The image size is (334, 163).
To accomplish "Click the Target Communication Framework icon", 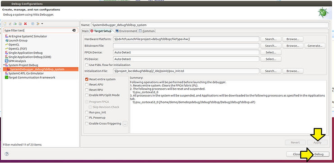I will [7, 77].
